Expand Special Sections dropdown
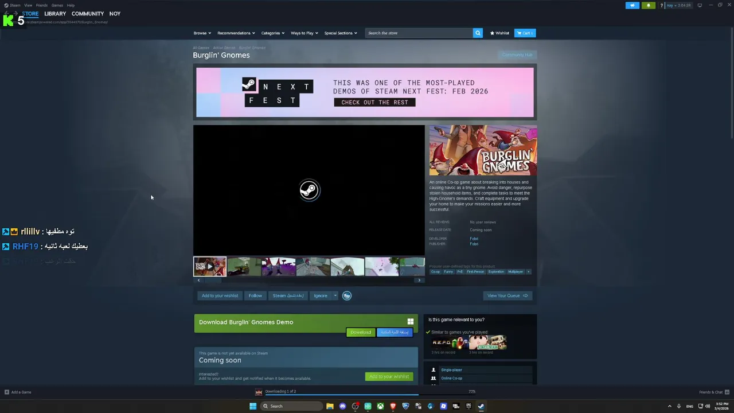 pyautogui.click(x=341, y=33)
